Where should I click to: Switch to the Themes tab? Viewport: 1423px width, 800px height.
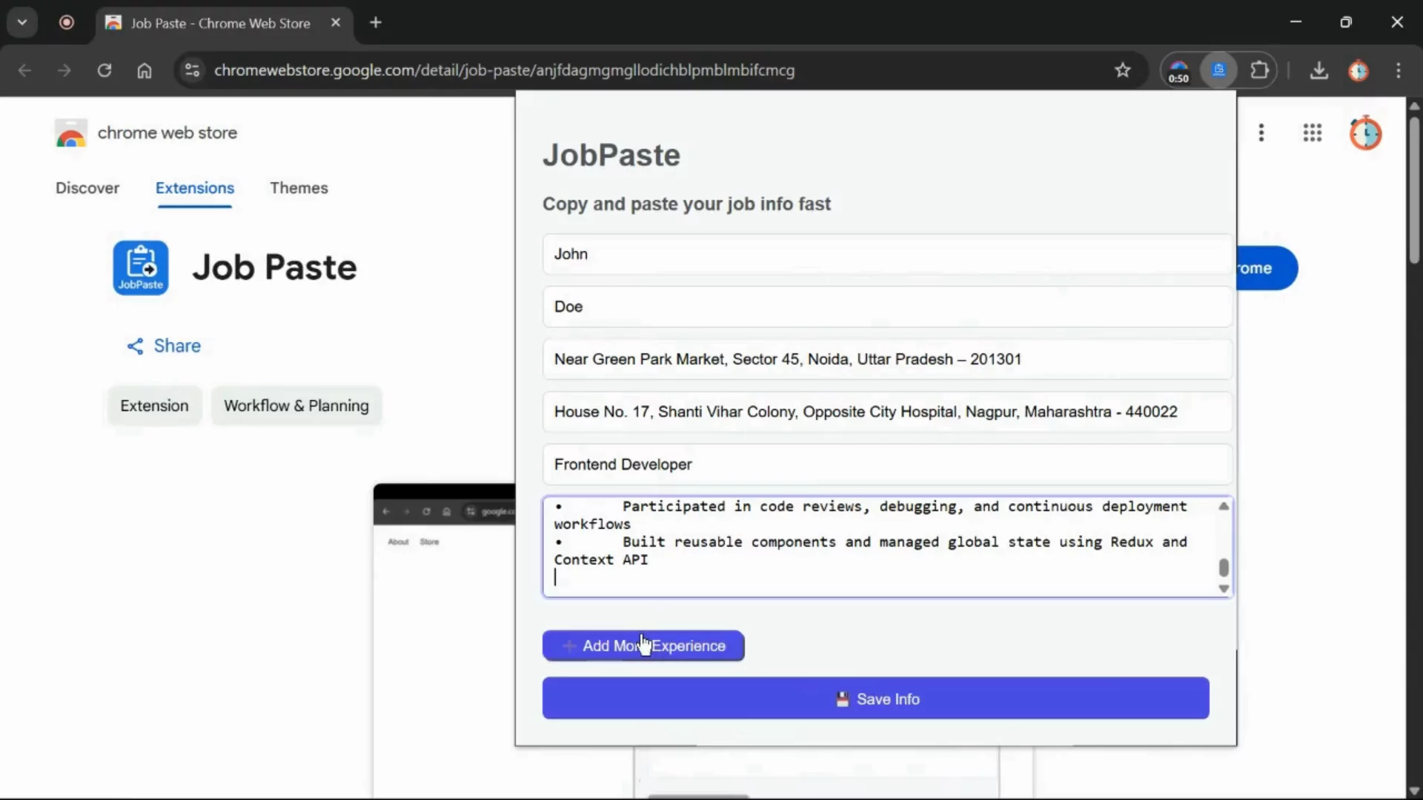coord(299,188)
